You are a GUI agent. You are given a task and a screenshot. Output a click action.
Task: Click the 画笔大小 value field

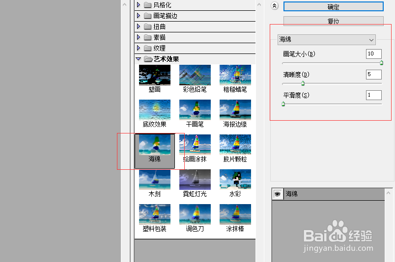point(373,54)
